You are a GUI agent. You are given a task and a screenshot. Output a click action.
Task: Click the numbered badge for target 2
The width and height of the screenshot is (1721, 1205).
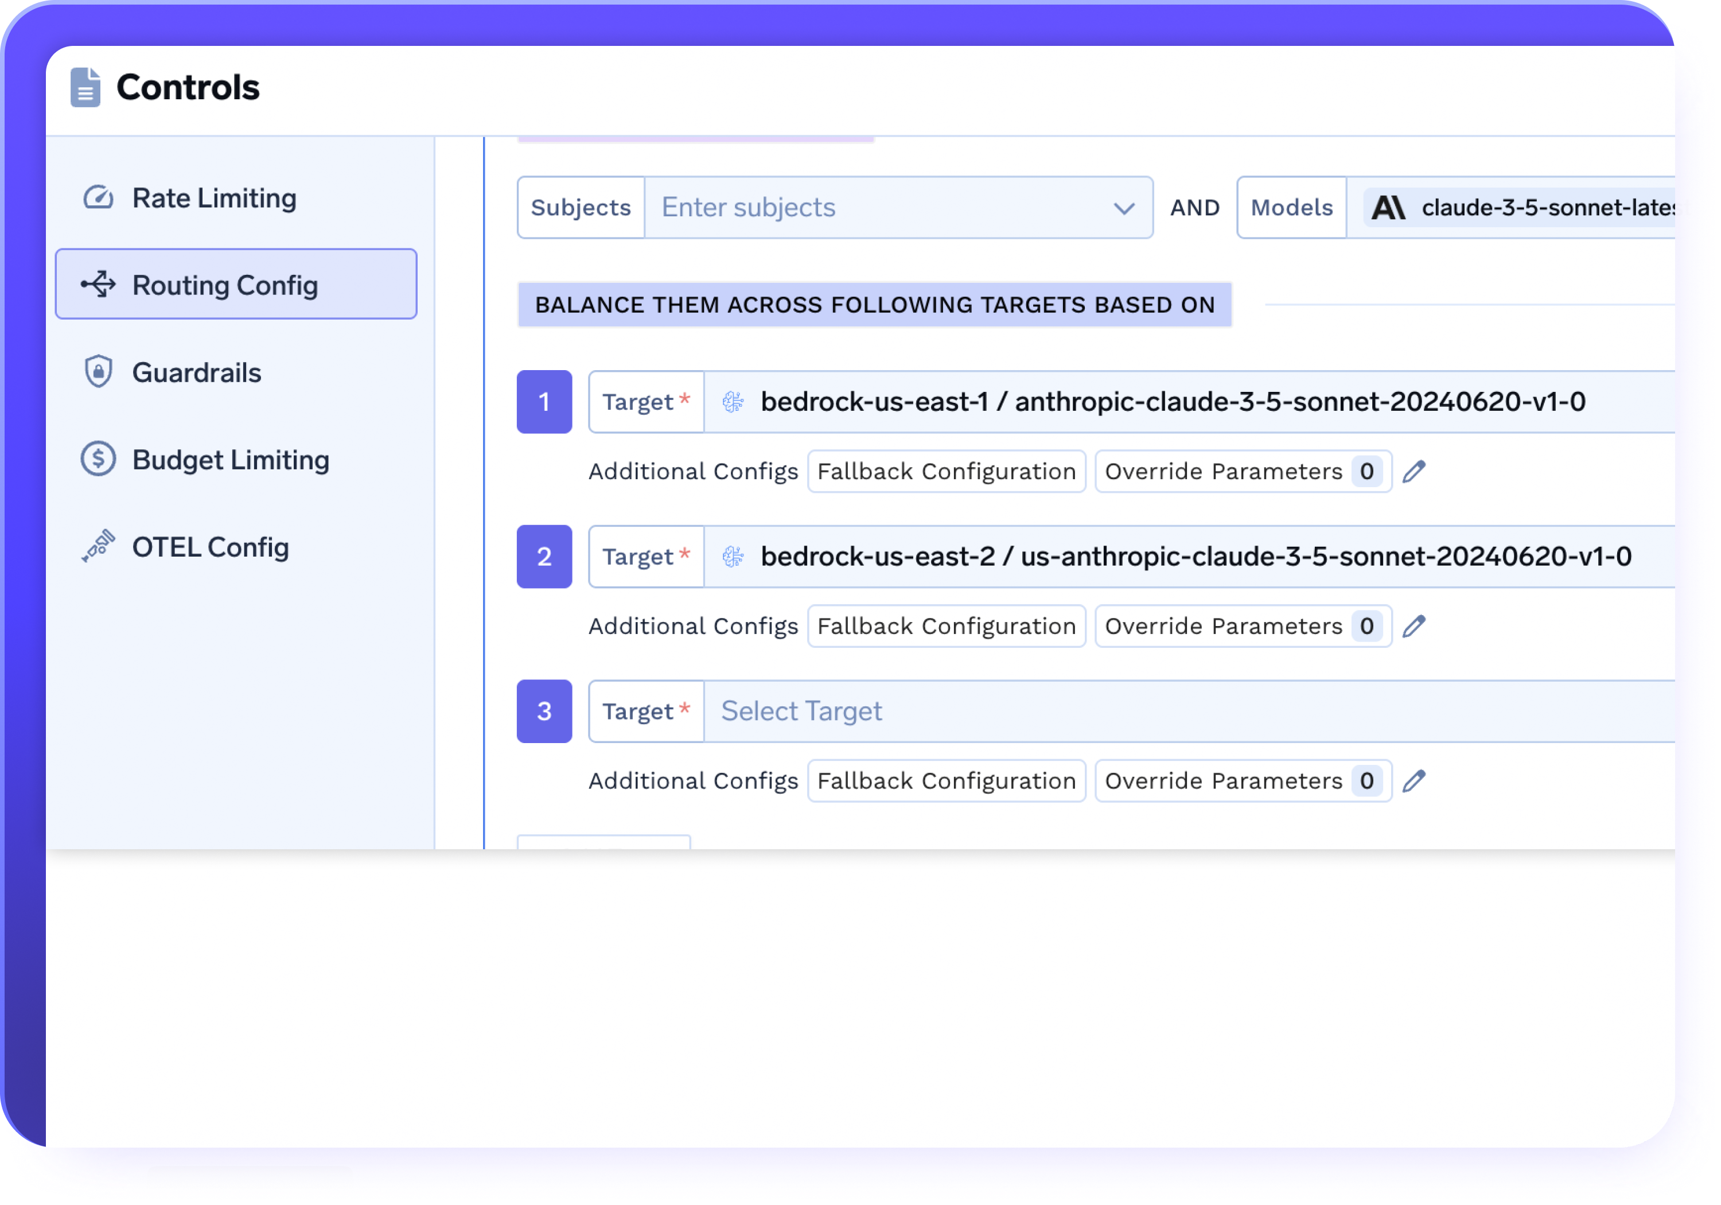tap(544, 557)
